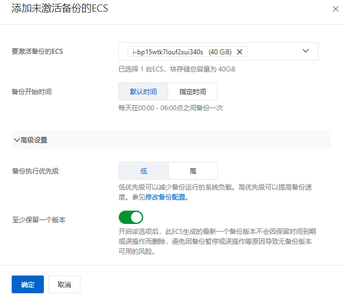This screenshot has height=296, width=344.
Task: Select the 默认时间 backup start option
Action: tap(143, 91)
